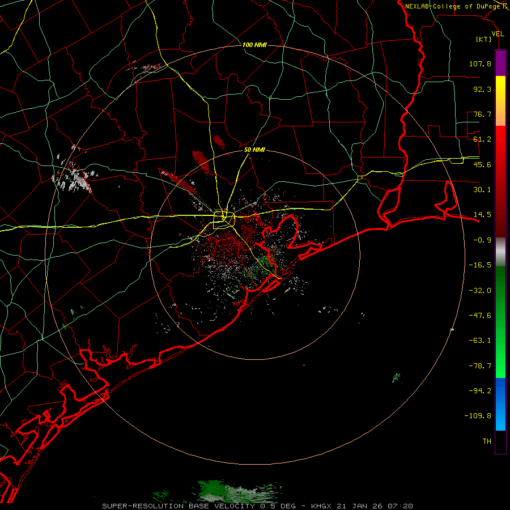Screen dimensions: 510x510
Task: Click the -32.0 velocity scale value
Action: (480, 291)
